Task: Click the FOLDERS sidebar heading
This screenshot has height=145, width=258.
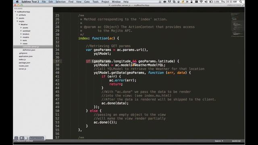Action: 18,8
